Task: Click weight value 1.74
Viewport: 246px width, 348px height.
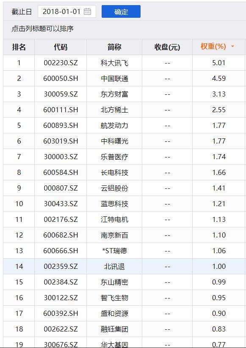Action: (x=219, y=157)
